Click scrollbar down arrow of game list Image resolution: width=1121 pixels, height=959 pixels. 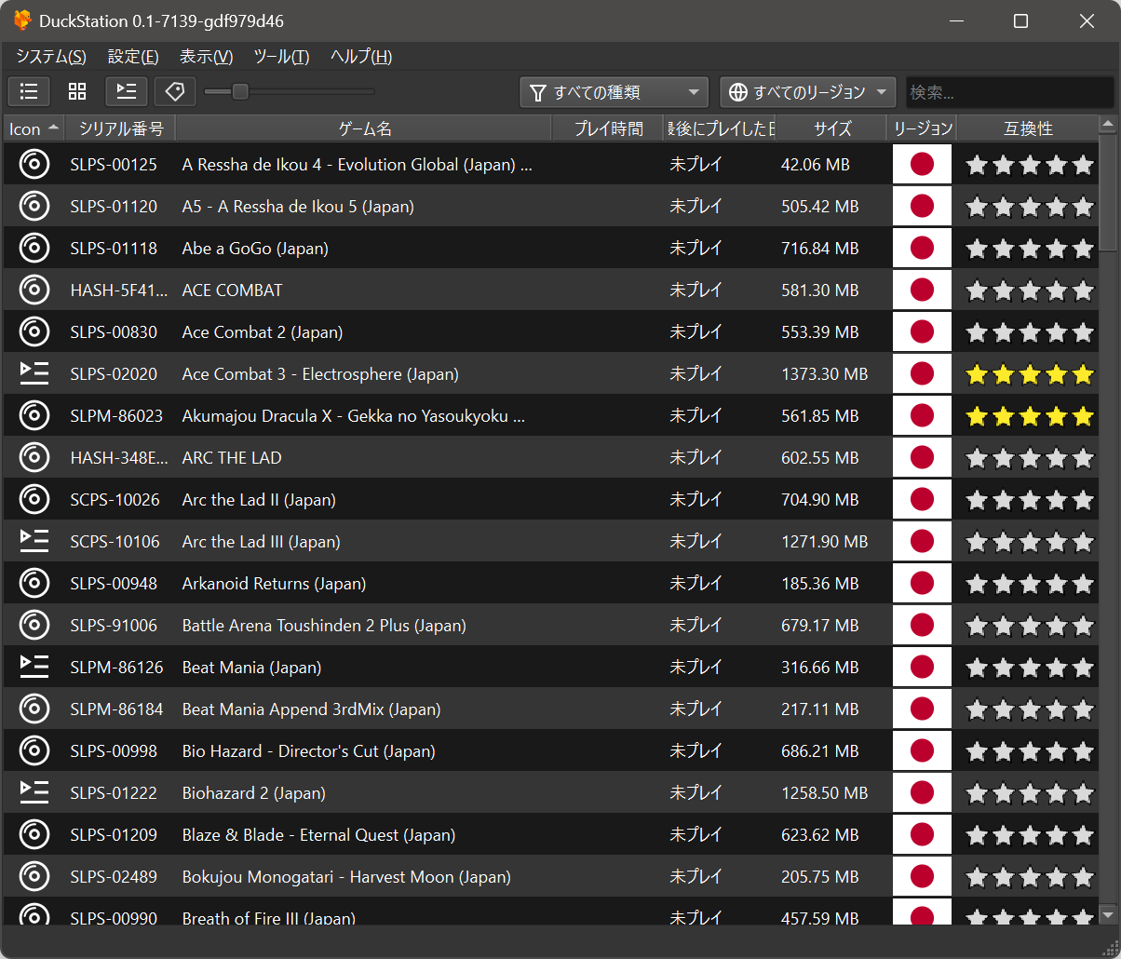point(1107,915)
